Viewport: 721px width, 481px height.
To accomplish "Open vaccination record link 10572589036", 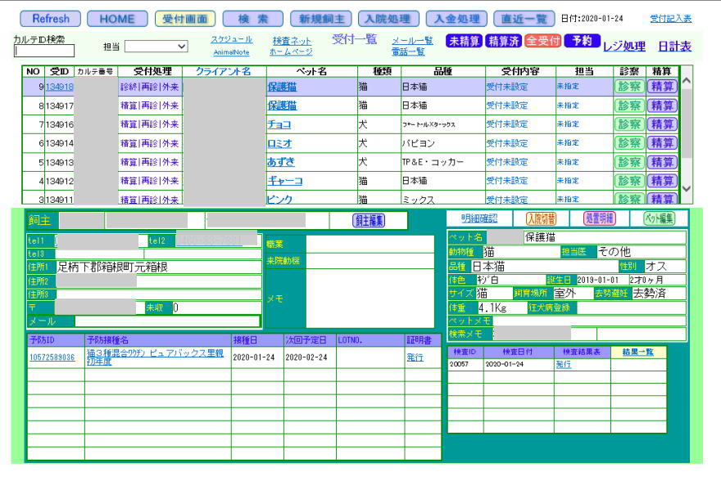I will (52, 357).
